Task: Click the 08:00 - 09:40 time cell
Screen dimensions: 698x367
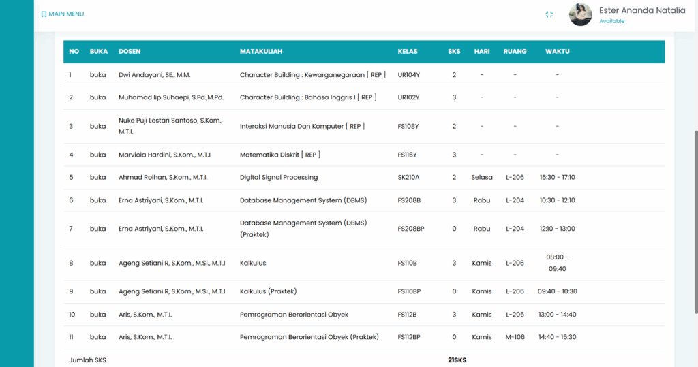Action: [558, 264]
